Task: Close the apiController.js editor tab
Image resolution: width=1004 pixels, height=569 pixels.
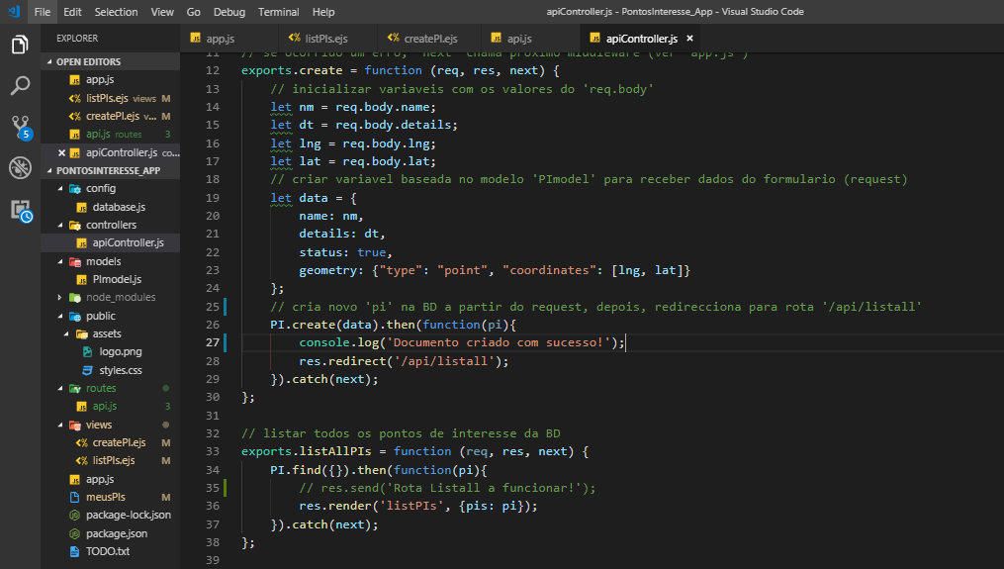Action: [689, 39]
